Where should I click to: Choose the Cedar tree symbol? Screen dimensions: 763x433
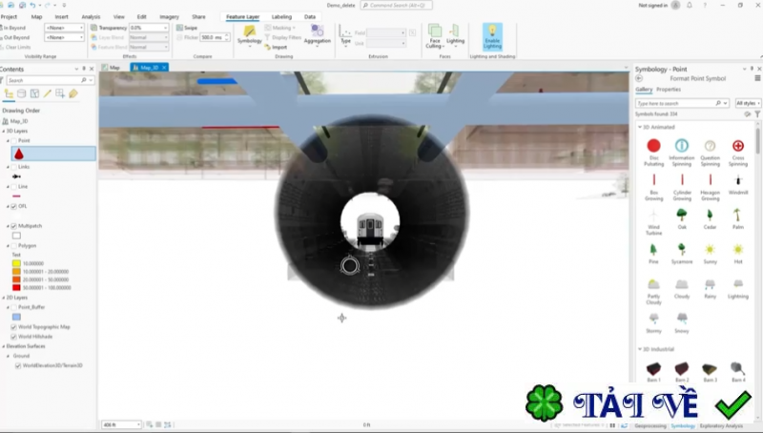click(710, 219)
